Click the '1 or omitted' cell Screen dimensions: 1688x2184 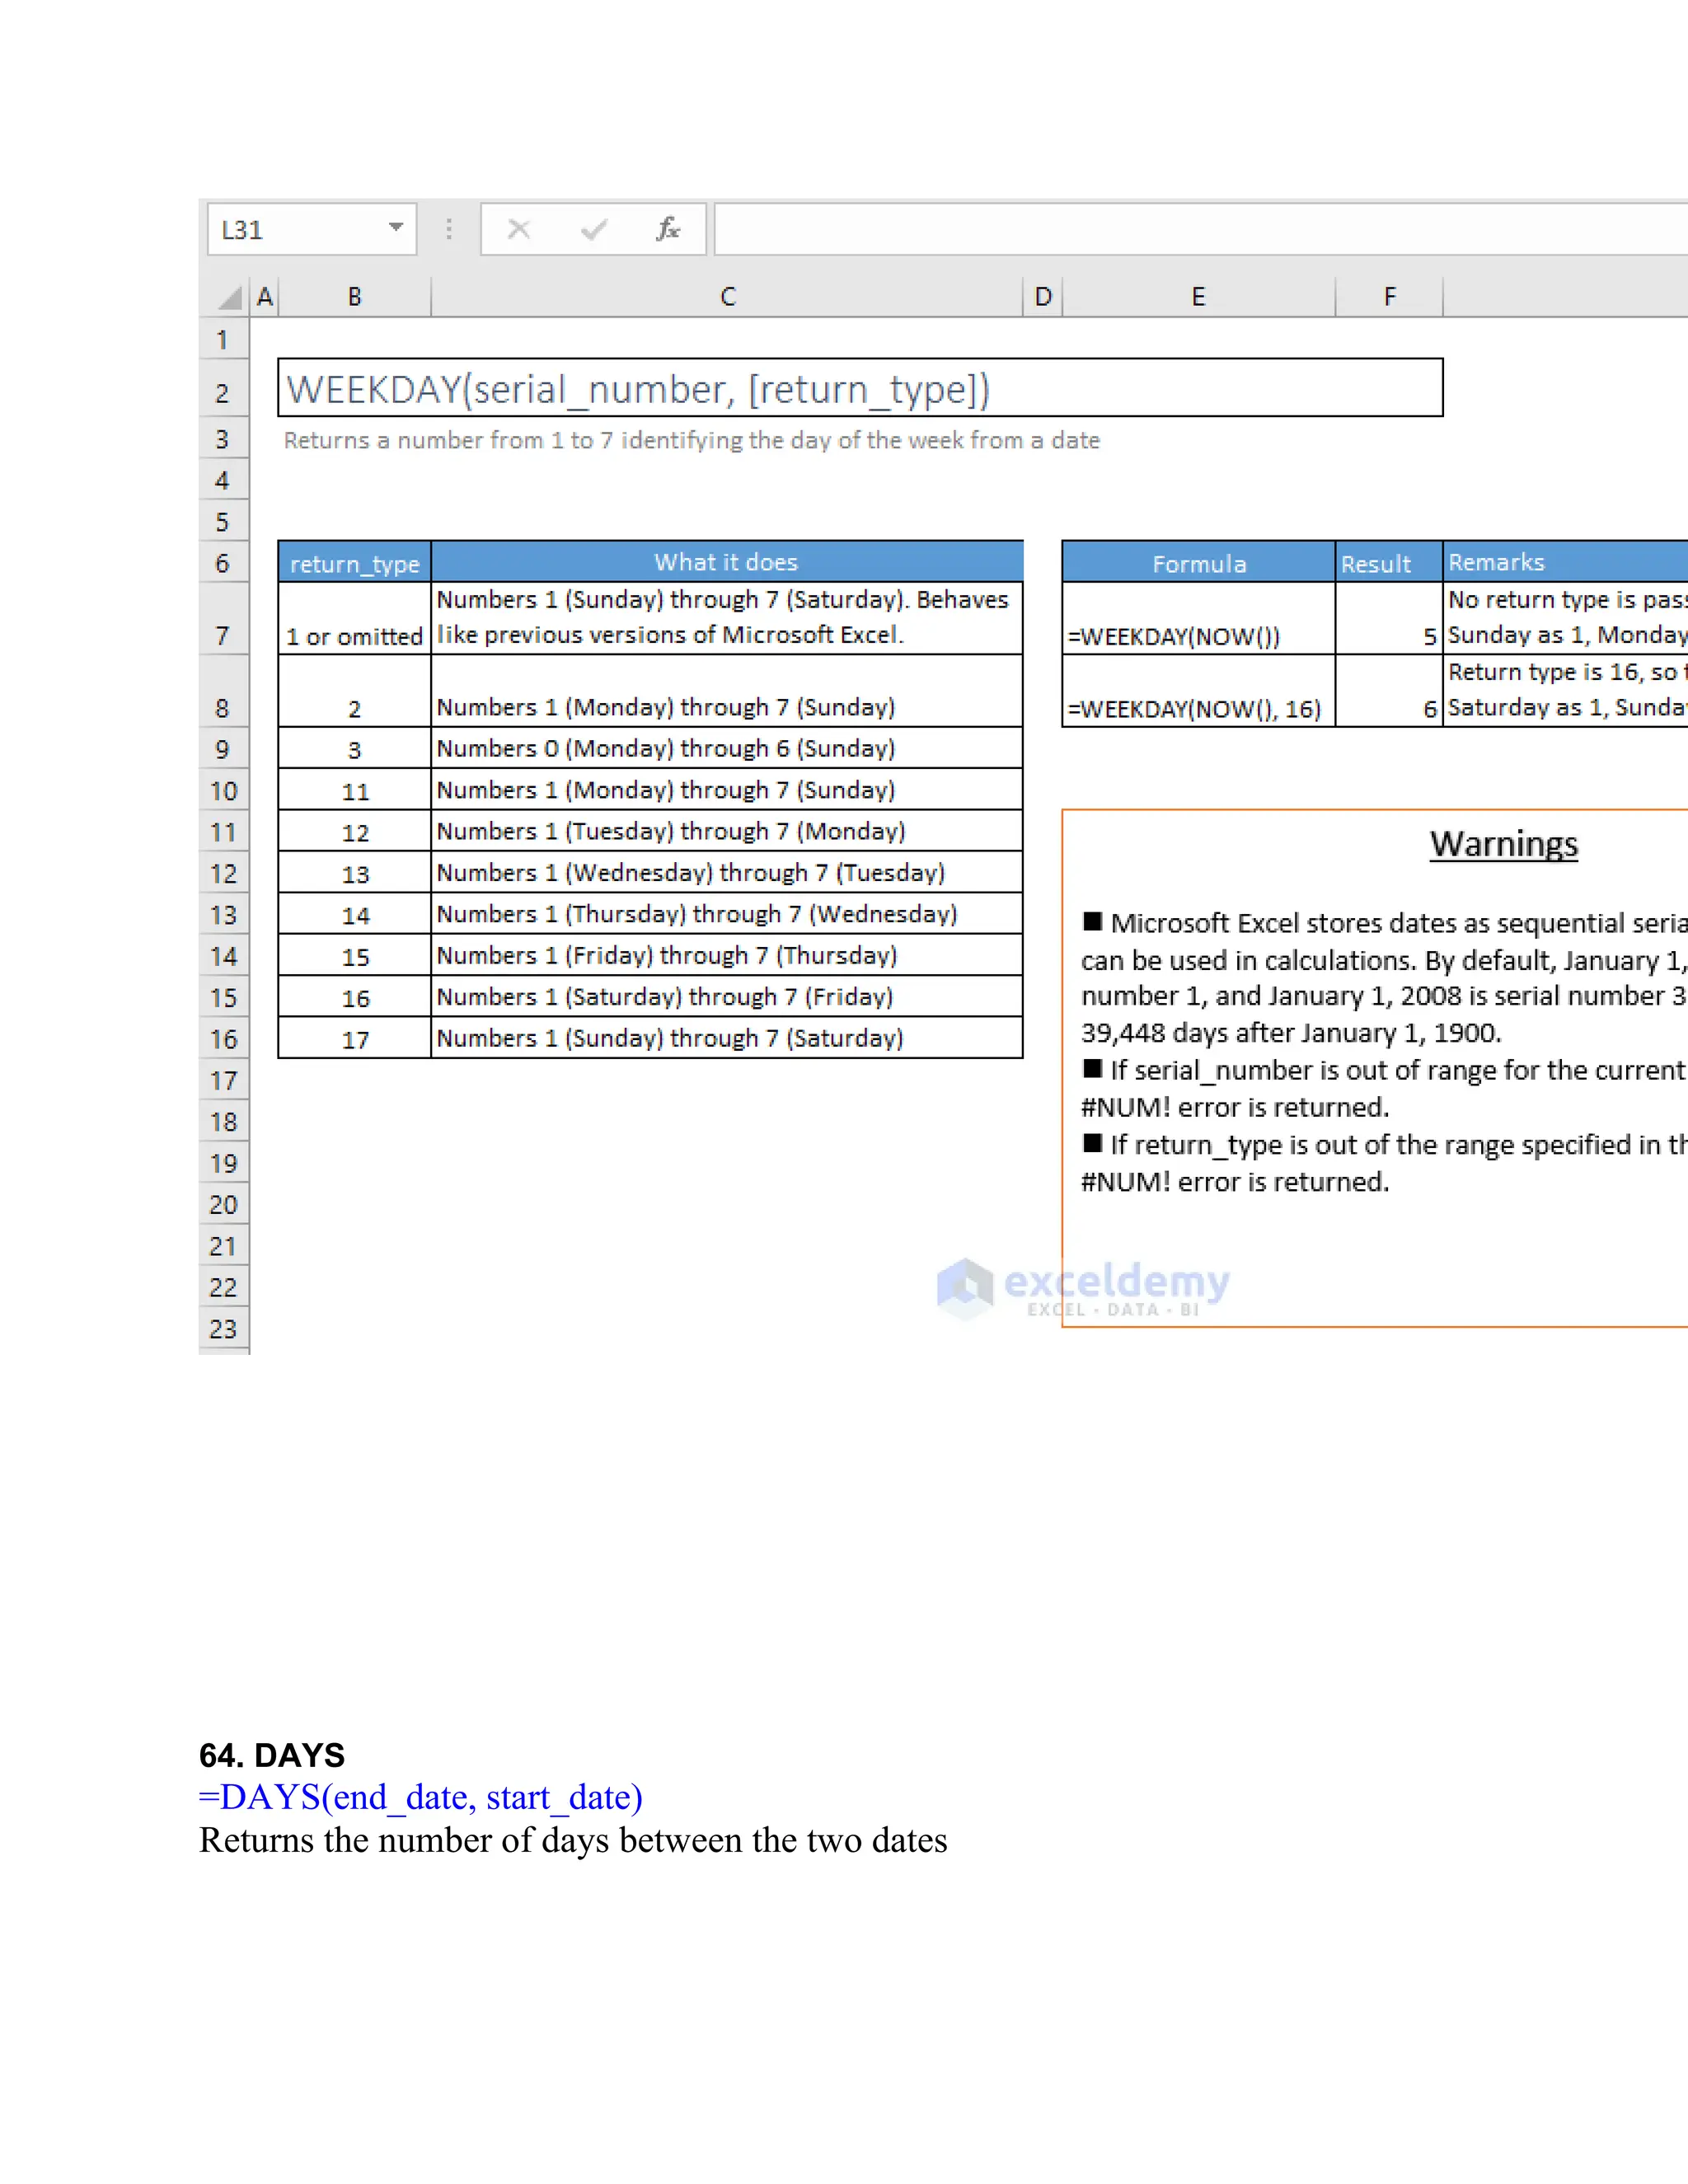[x=354, y=619]
